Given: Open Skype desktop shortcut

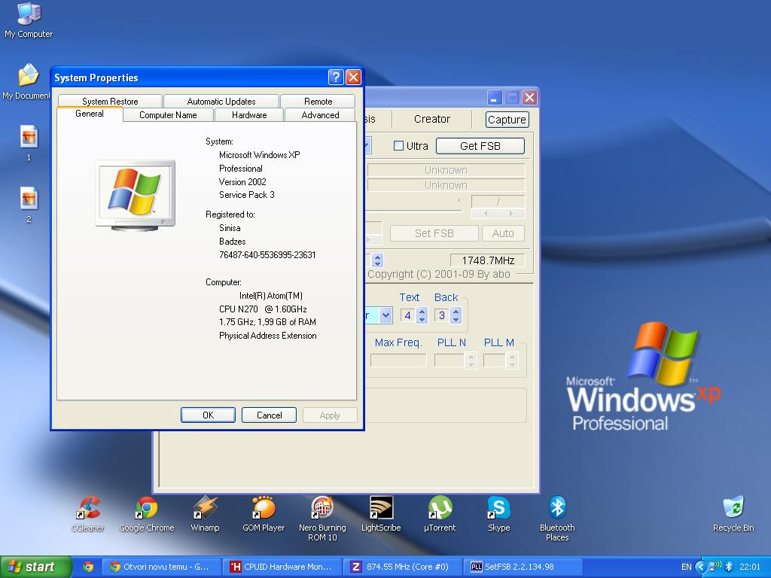Looking at the screenshot, I should 498,514.
